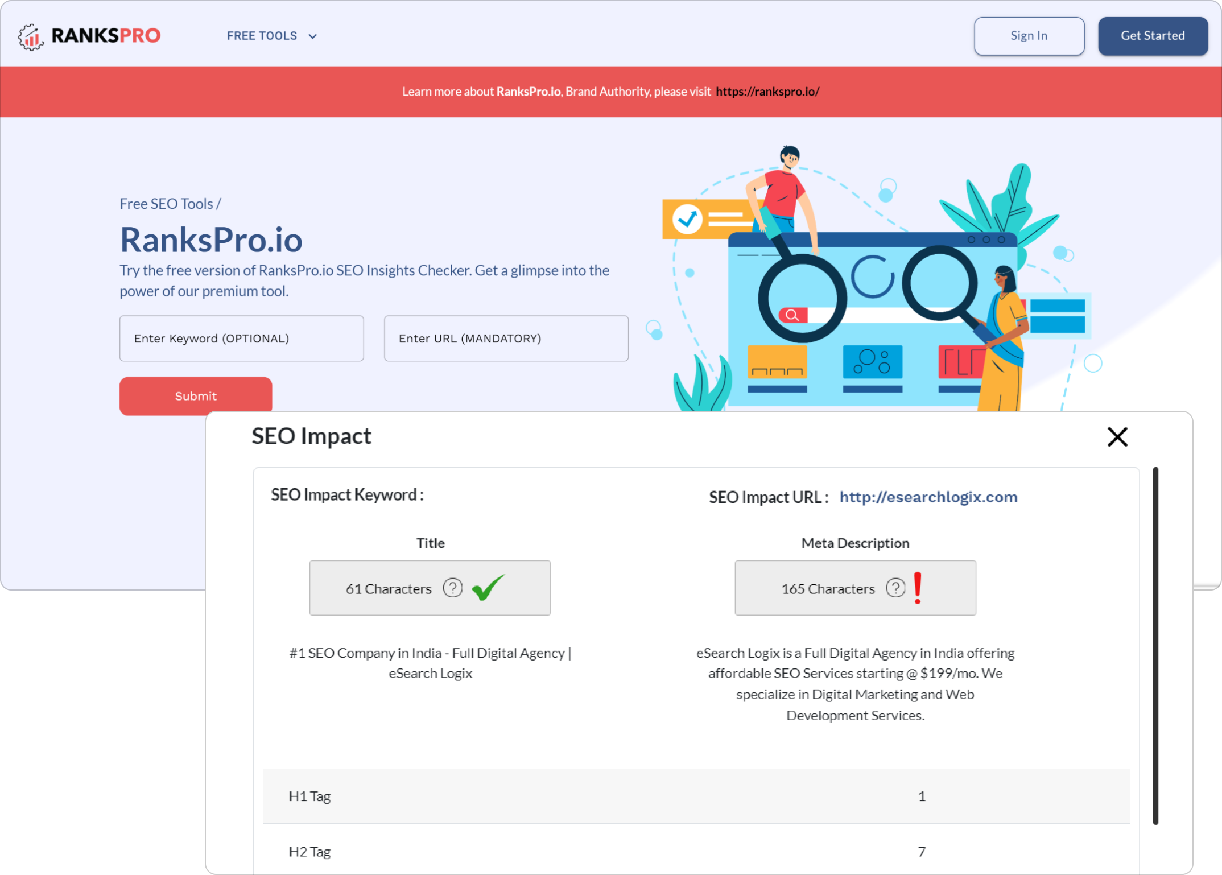1222x875 pixels.
Task: Open the FREE TOOLS menu item
Action: (x=262, y=35)
